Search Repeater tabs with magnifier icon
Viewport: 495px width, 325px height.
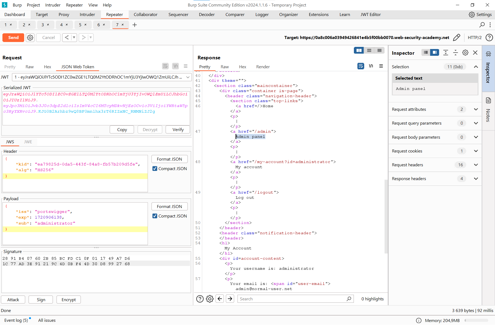pos(482,25)
